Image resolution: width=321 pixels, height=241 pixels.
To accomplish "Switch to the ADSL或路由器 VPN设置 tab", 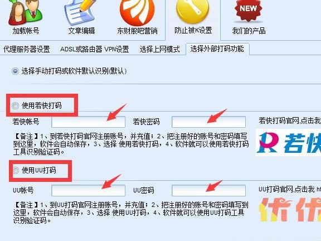I will click(95, 49).
